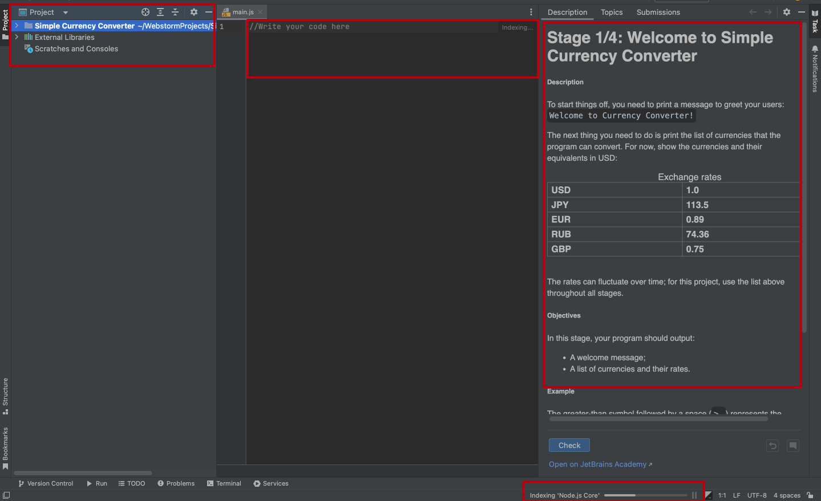Open the Project view dropdown
Viewport: 821px width, 501px height.
click(x=66, y=13)
